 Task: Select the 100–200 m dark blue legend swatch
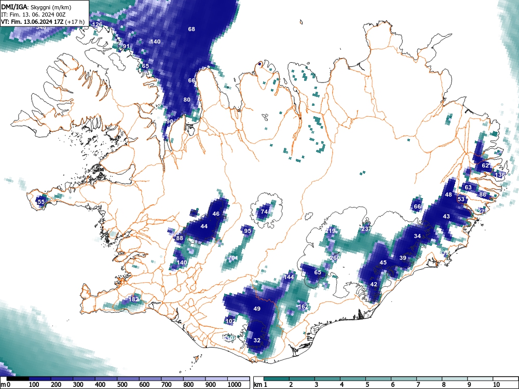pos(39,379)
